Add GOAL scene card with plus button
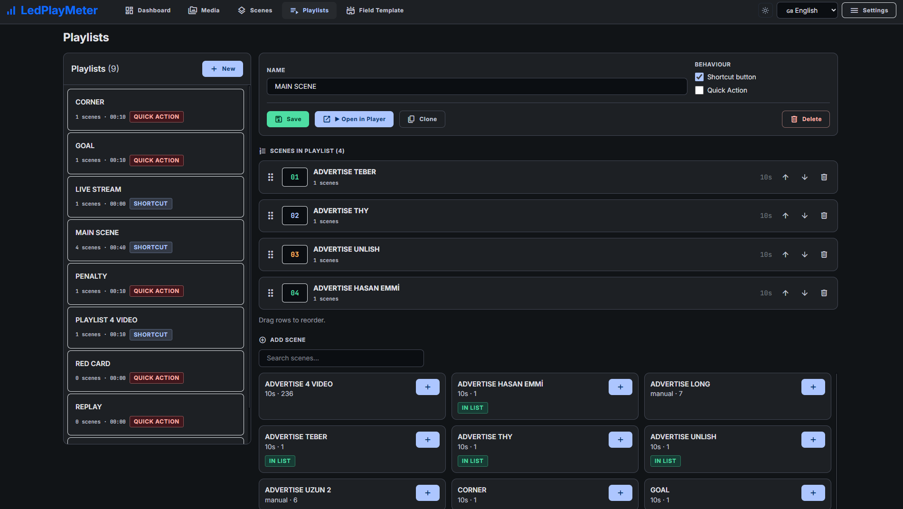Viewport: 903px width, 509px height. [813, 493]
